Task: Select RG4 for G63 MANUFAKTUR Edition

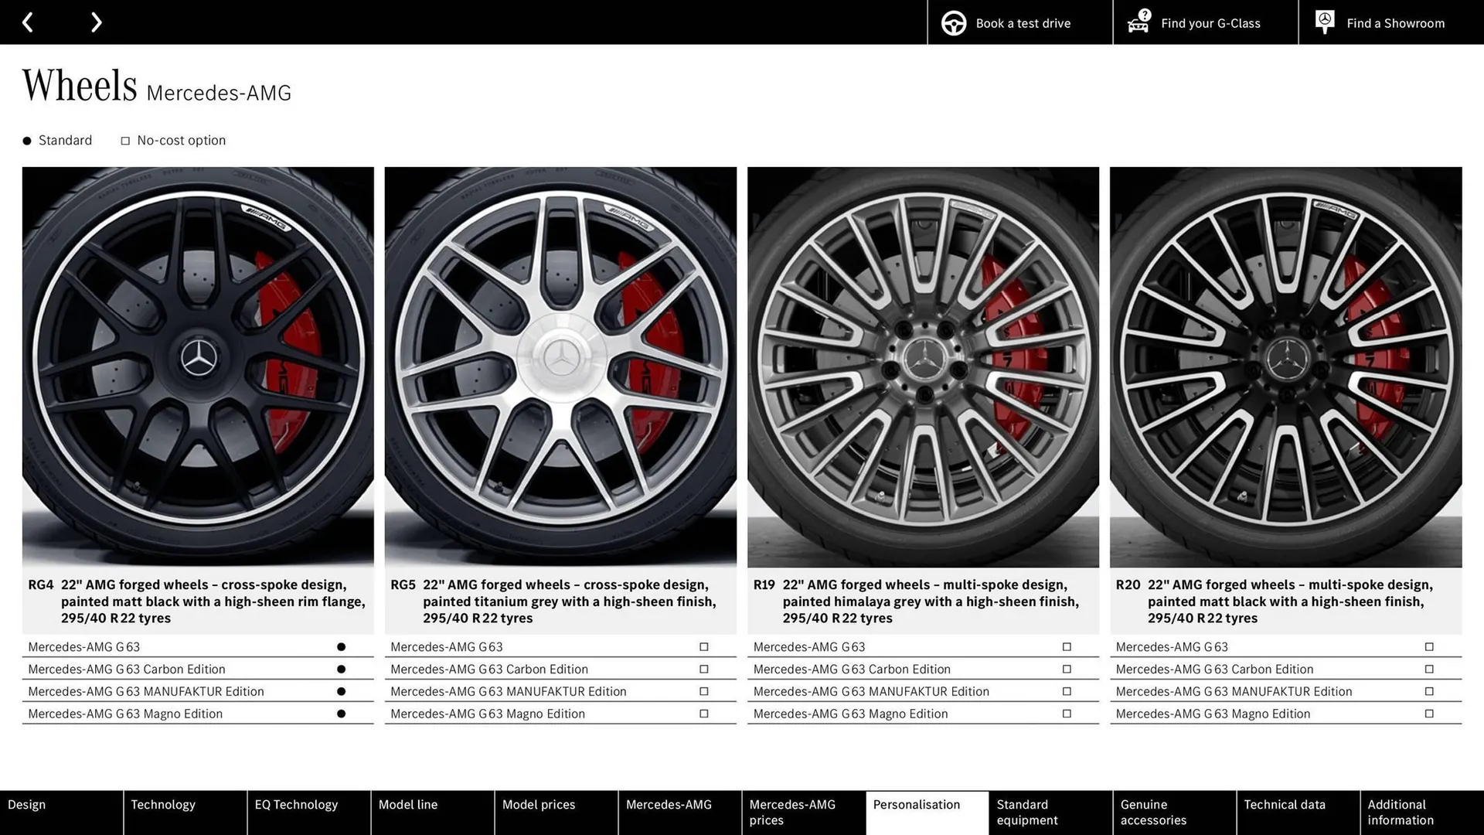Action: tap(342, 691)
